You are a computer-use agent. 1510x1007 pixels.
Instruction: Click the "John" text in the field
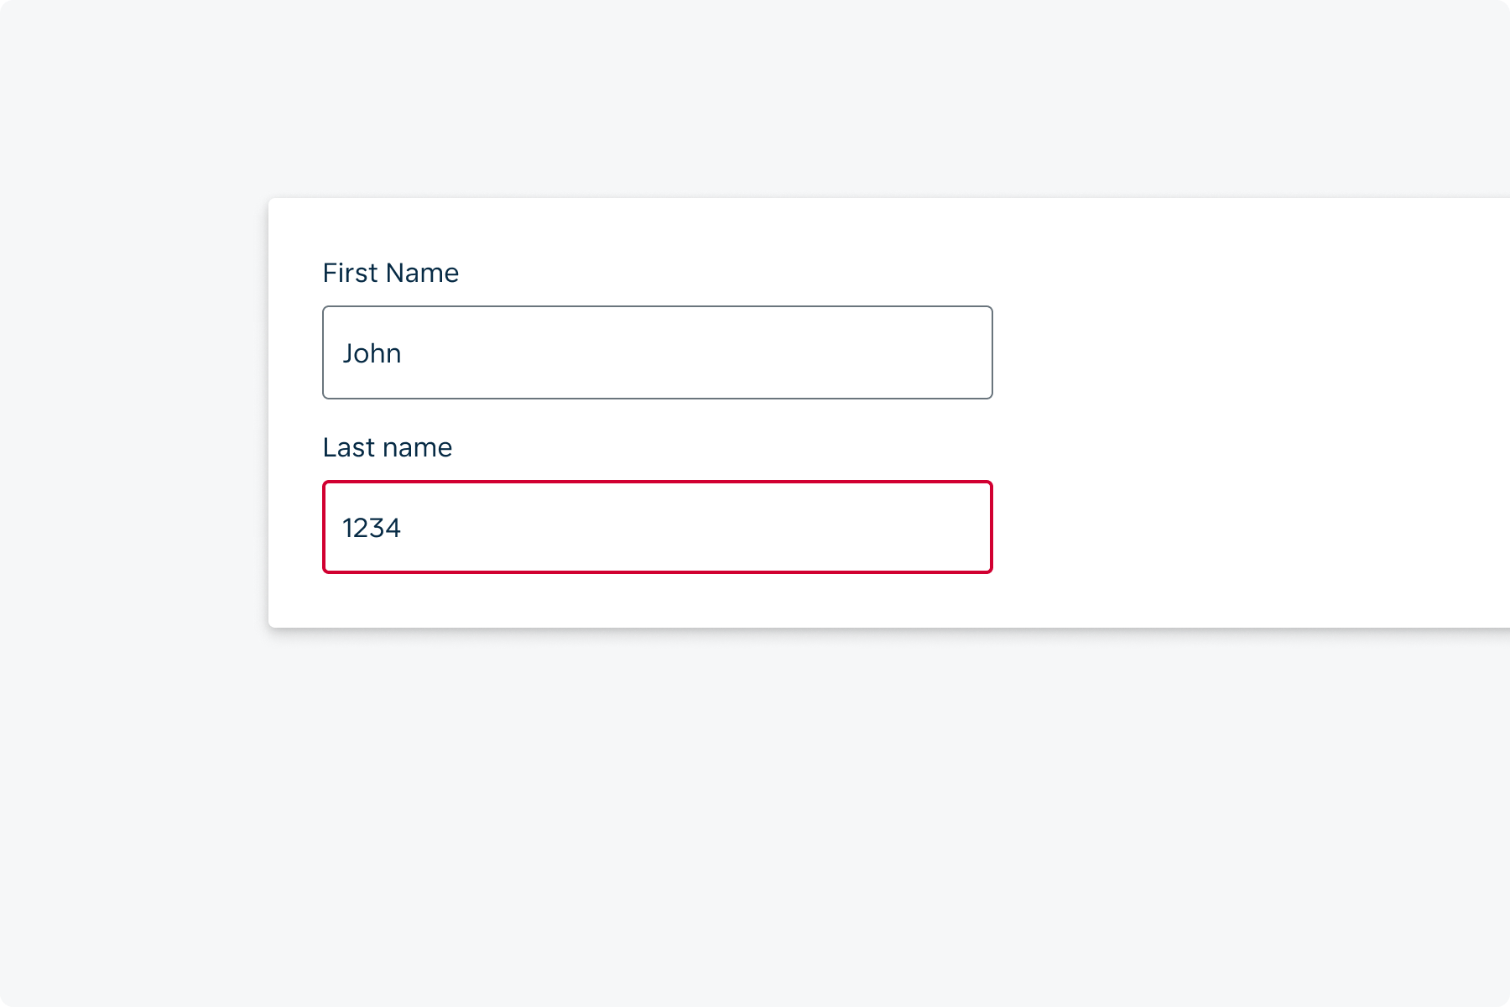372,353
